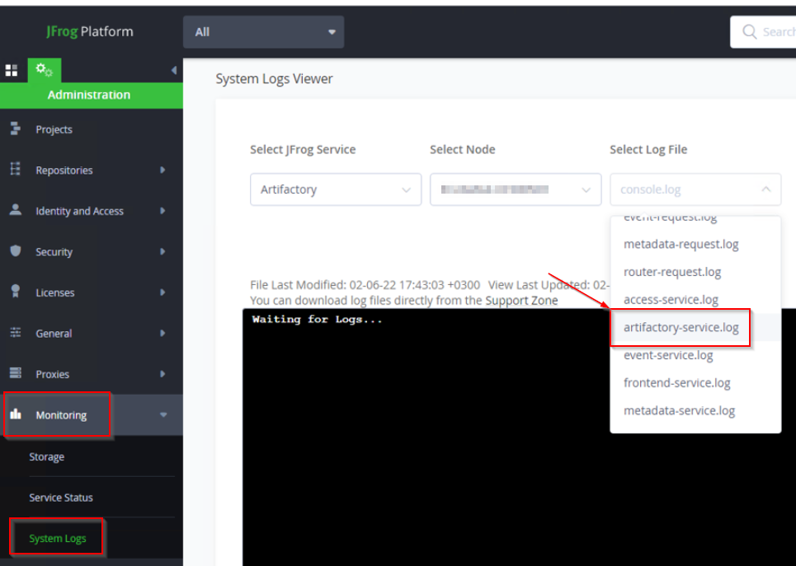Viewport: 796px width, 566px height.
Task: Select router-request.log from log file list
Action: pos(671,272)
